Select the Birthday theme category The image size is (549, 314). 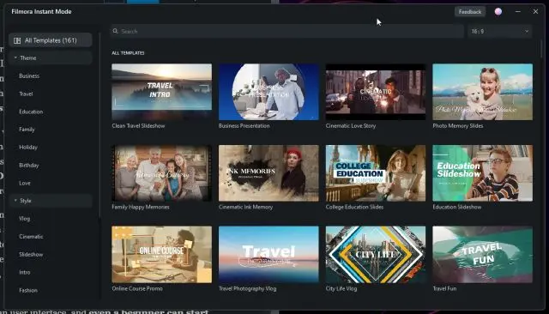coord(29,166)
